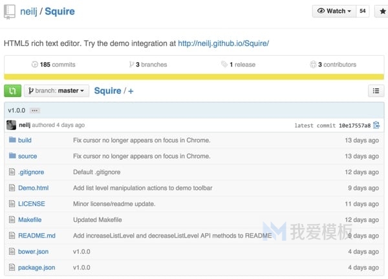The height and width of the screenshot is (279, 388).
Task: Open the package.json file
Action: click(x=37, y=267)
